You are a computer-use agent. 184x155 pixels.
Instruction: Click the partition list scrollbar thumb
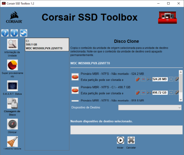[x=181, y=83]
